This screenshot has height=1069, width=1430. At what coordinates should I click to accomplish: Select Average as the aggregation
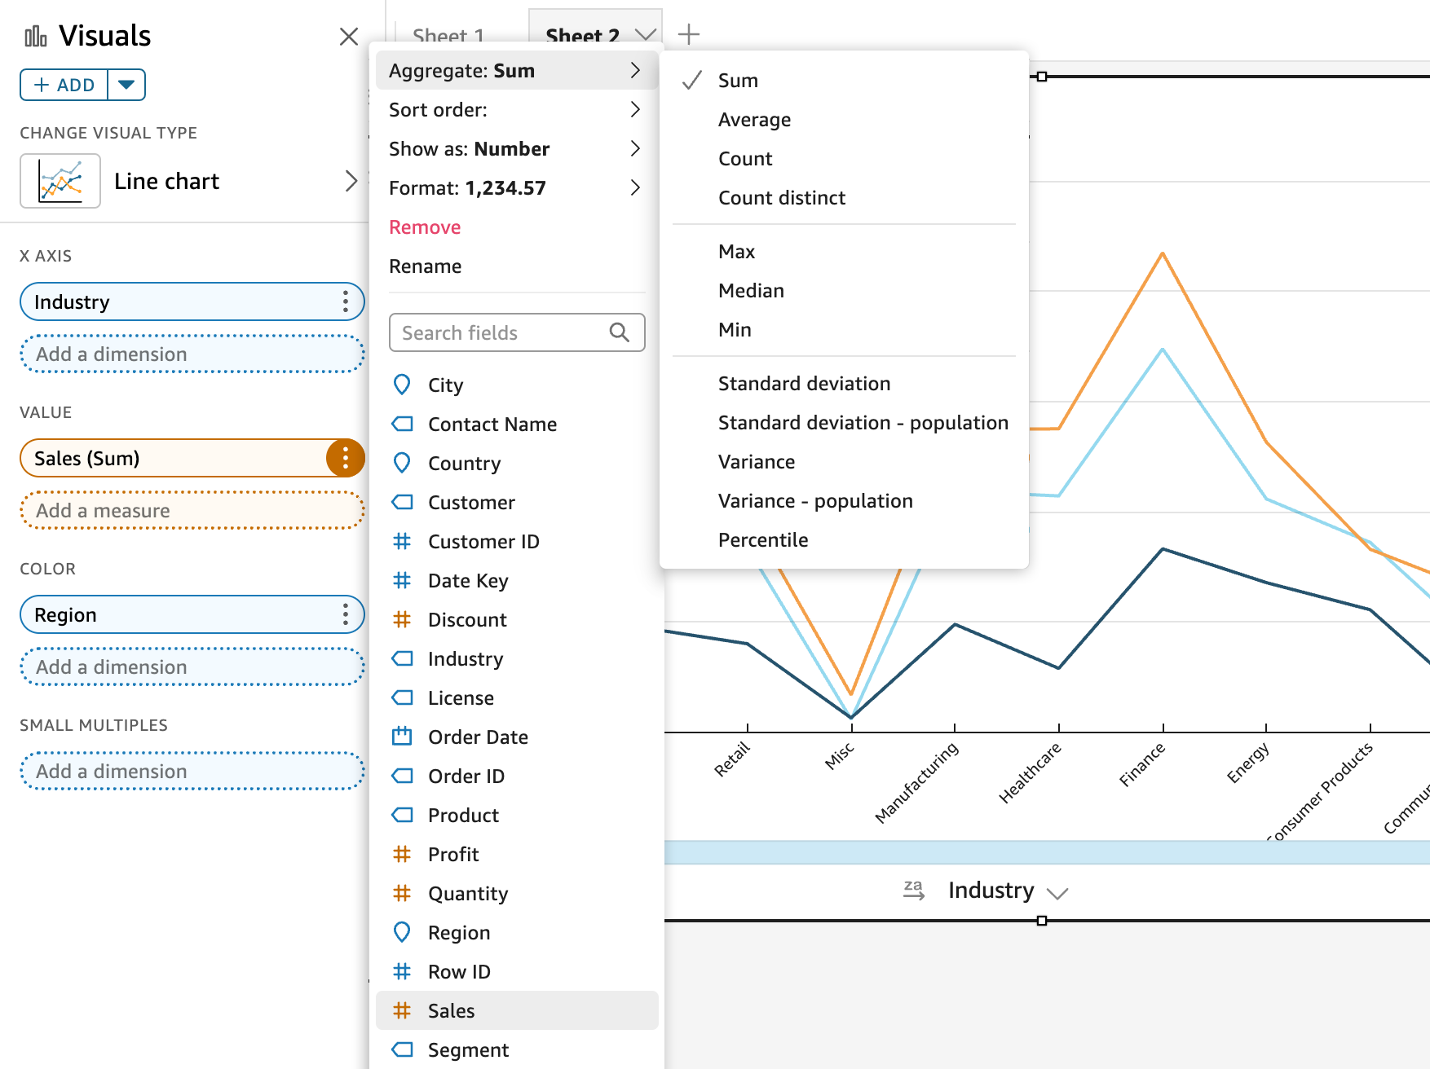753,119
